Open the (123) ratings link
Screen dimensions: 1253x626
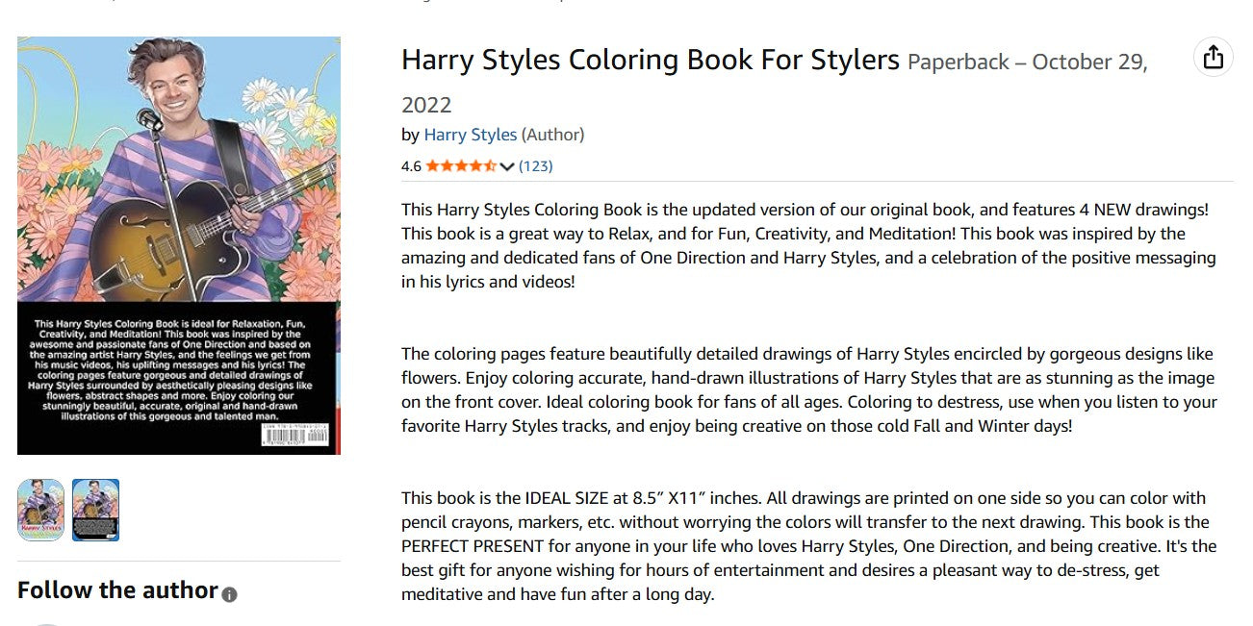535,165
